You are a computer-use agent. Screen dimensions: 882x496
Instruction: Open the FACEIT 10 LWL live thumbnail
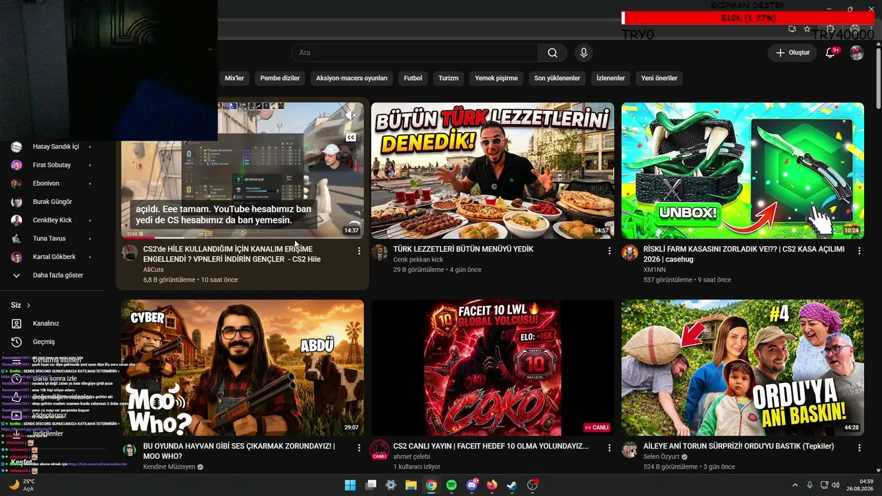493,368
